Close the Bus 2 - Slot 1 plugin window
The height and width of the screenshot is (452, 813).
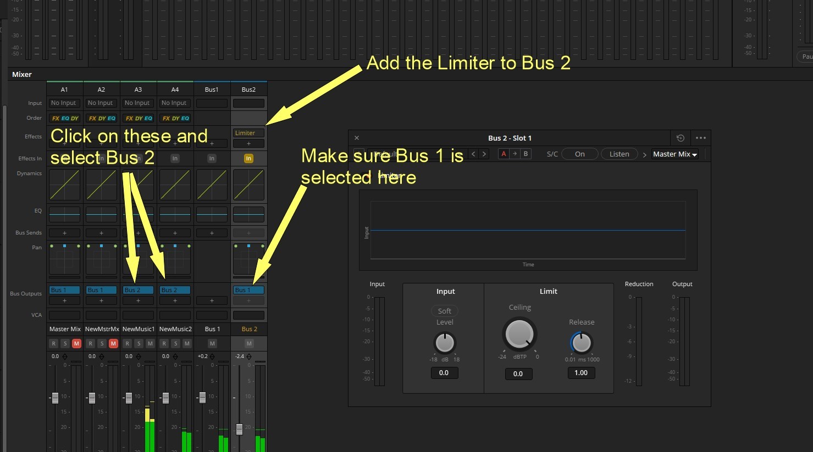(x=356, y=138)
